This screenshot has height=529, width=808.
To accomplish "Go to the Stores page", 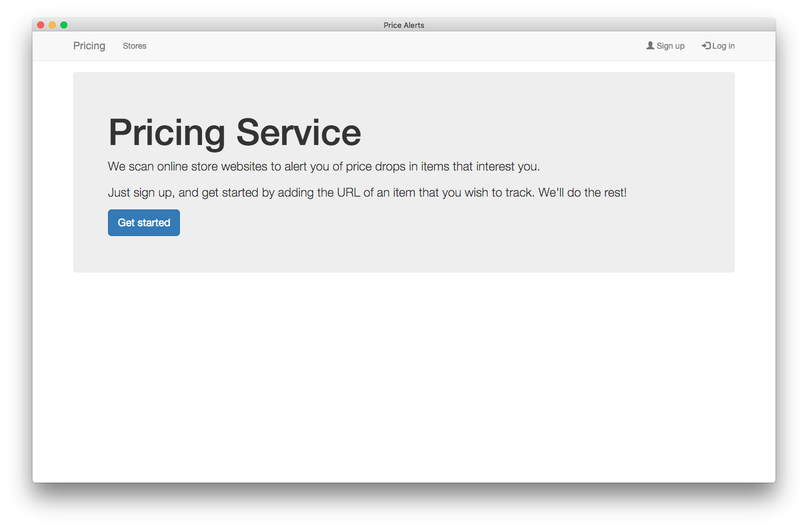I will pyautogui.click(x=135, y=46).
